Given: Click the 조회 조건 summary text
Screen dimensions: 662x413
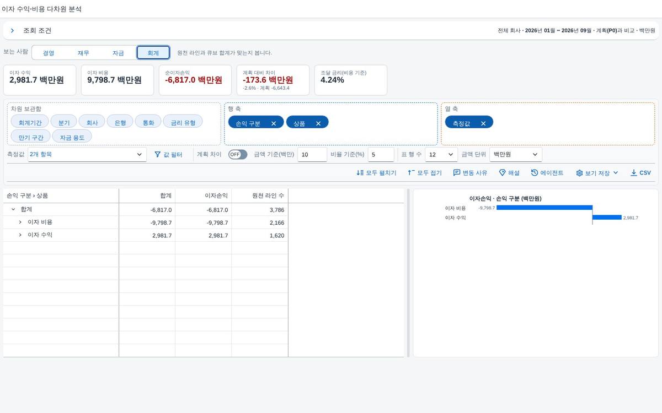Looking at the screenshot, I should 576,31.
